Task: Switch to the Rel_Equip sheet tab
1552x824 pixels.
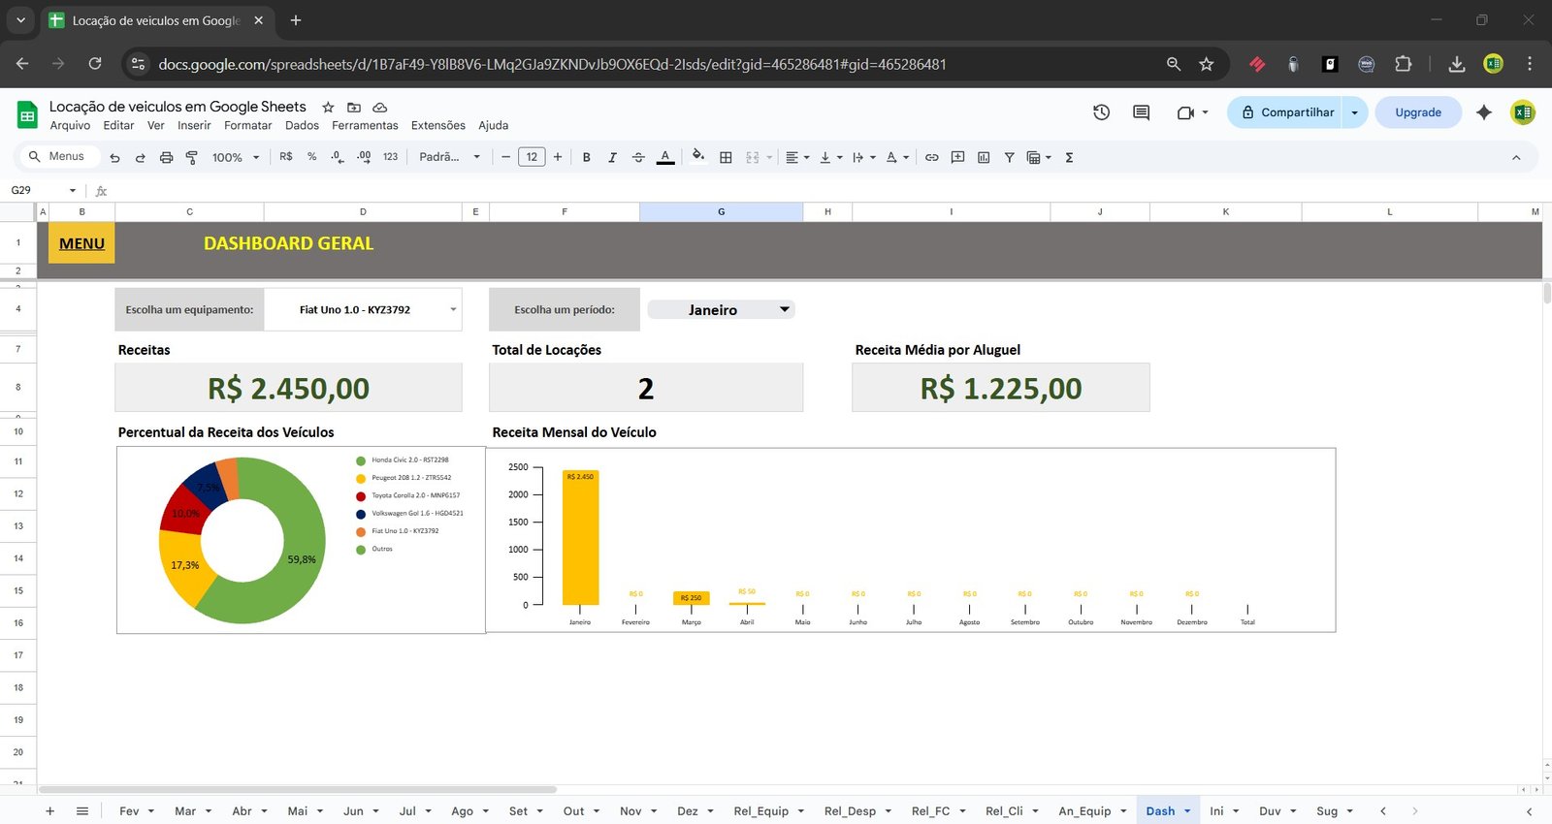Action: (x=760, y=810)
